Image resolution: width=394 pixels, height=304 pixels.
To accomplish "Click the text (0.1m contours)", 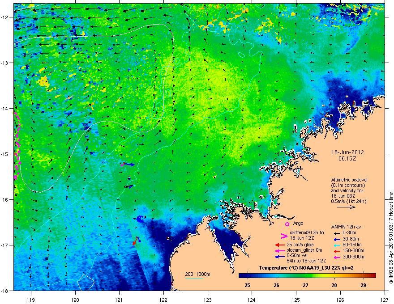I will point(348,185).
